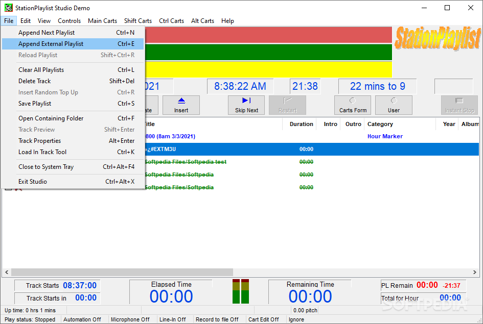
Task: Open the Alt Carts menu
Action: point(202,20)
